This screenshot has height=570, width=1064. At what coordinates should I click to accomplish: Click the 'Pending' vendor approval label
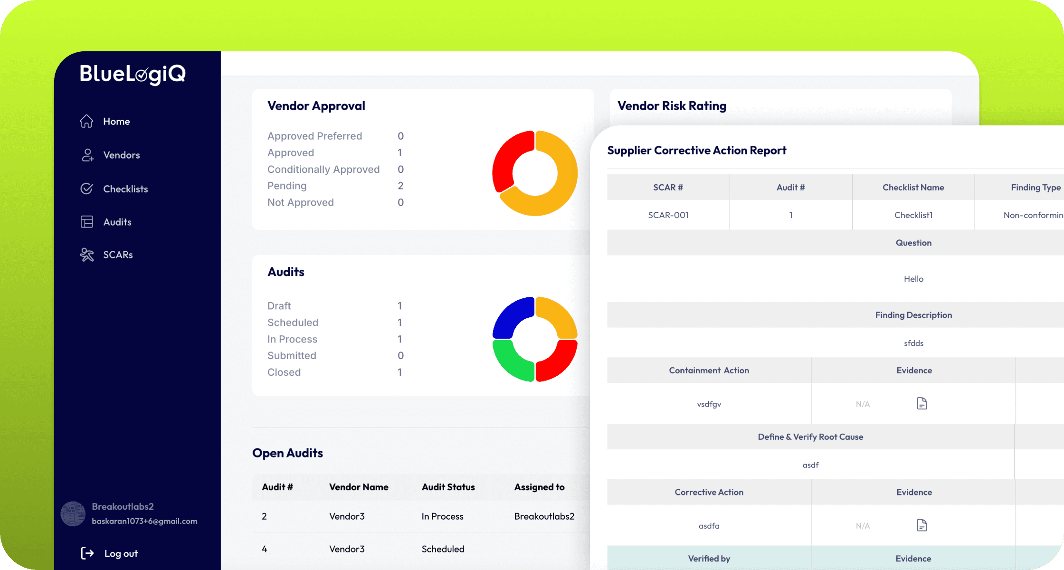pos(287,186)
